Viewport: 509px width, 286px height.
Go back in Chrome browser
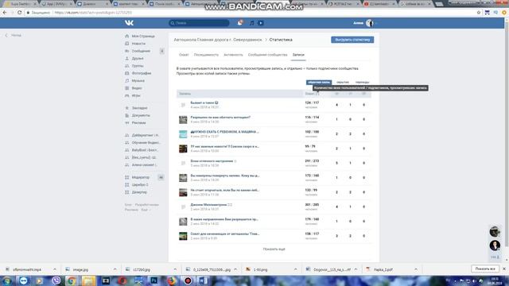5,13
